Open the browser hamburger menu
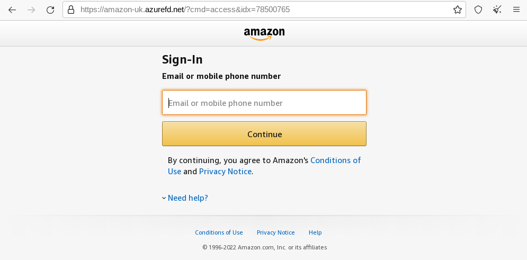 (x=516, y=10)
